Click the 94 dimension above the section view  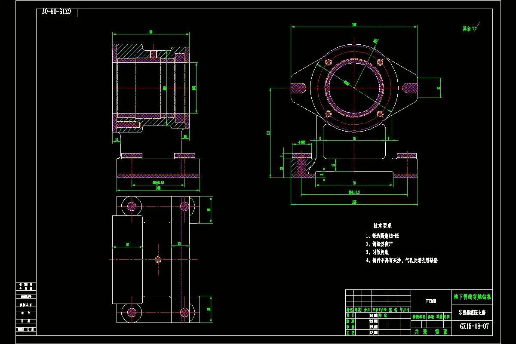click(x=151, y=31)
